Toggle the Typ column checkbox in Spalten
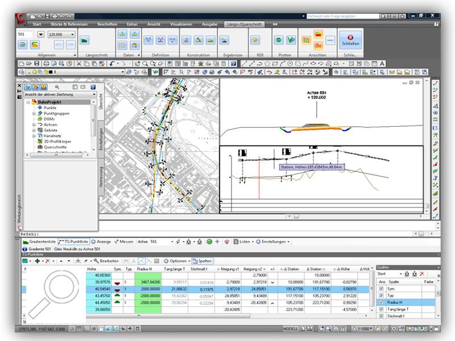The image size is (455, 341). coord(381,296)
